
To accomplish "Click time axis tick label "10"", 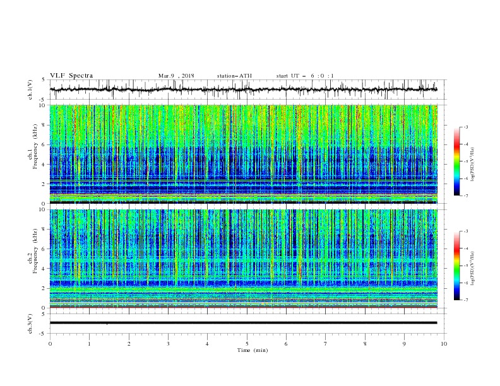I will click(444, 344).
